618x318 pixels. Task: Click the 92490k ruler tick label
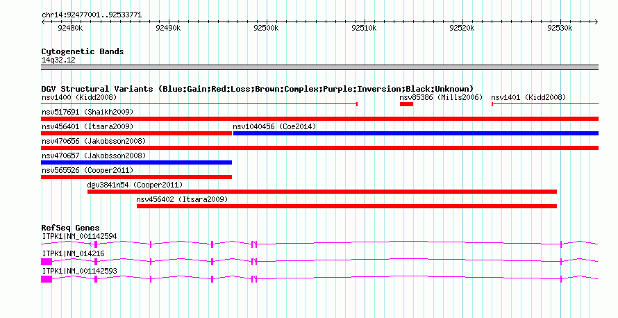coord(168,28)
